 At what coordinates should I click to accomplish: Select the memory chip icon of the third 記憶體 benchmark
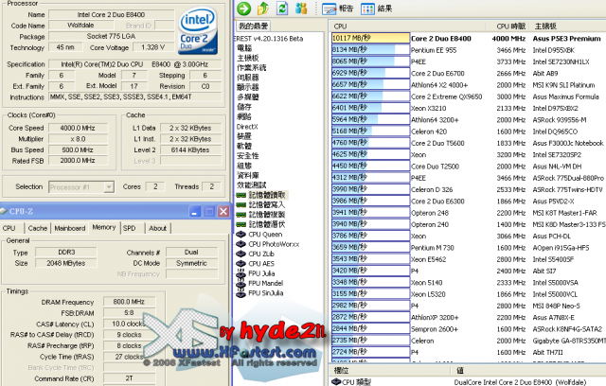pos(241,215)
